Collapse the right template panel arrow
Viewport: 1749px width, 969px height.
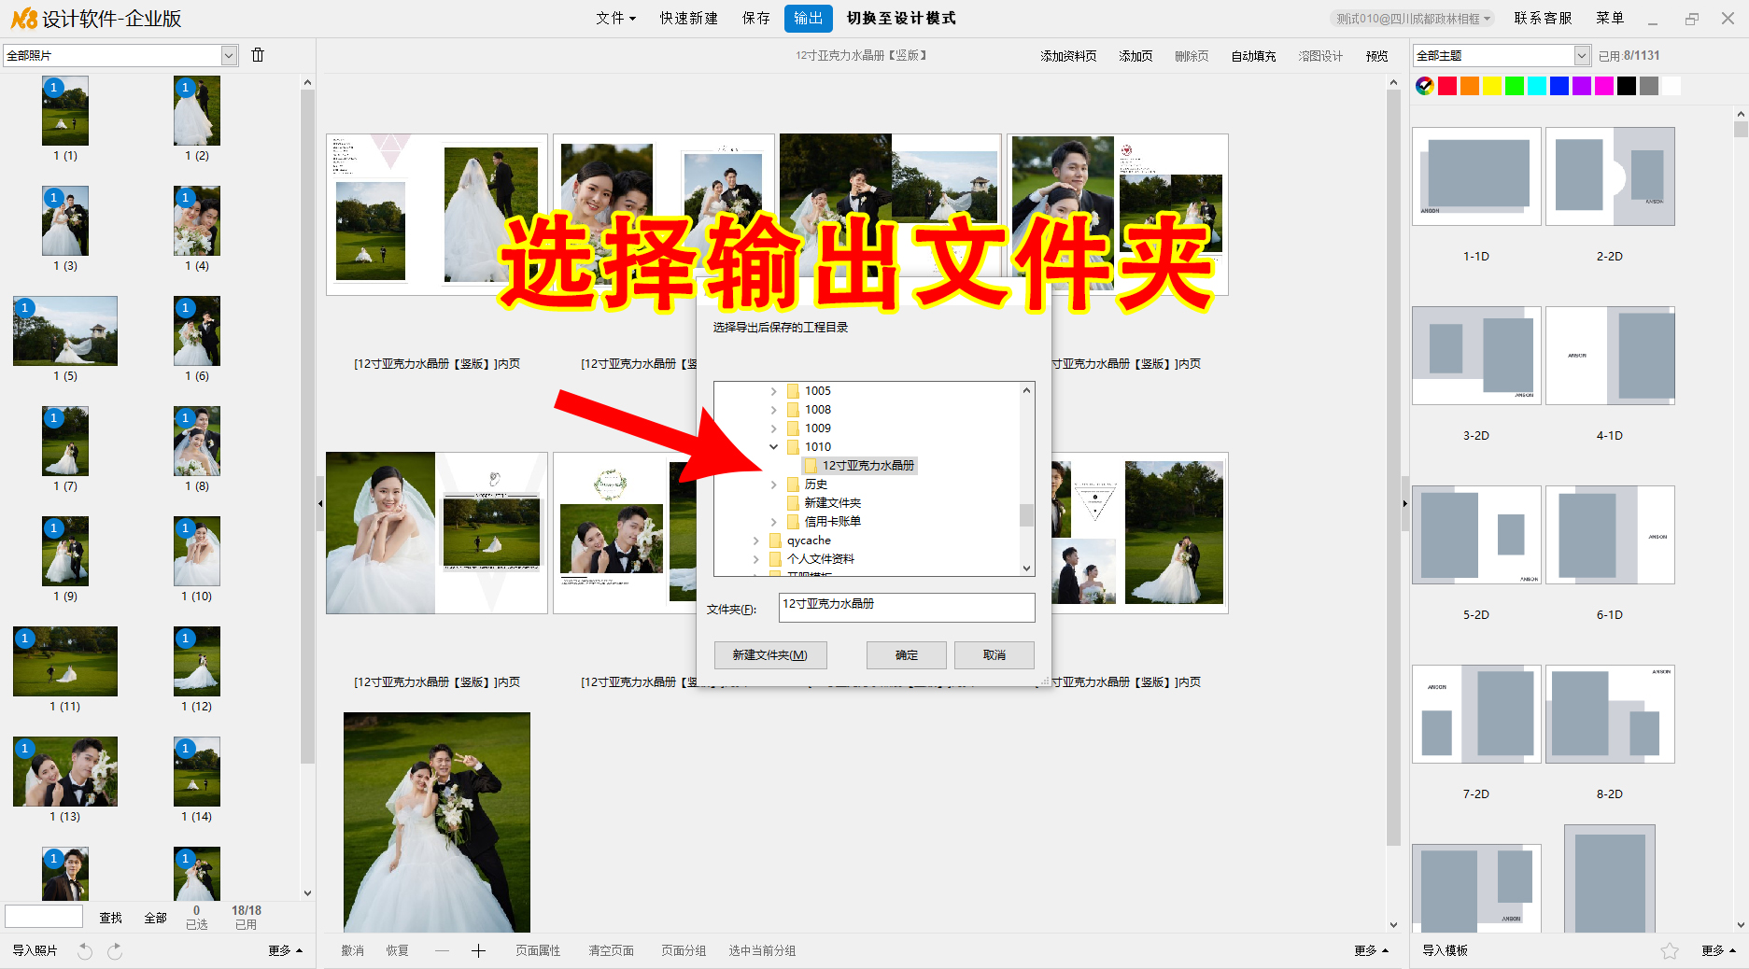coord(1404,503)
